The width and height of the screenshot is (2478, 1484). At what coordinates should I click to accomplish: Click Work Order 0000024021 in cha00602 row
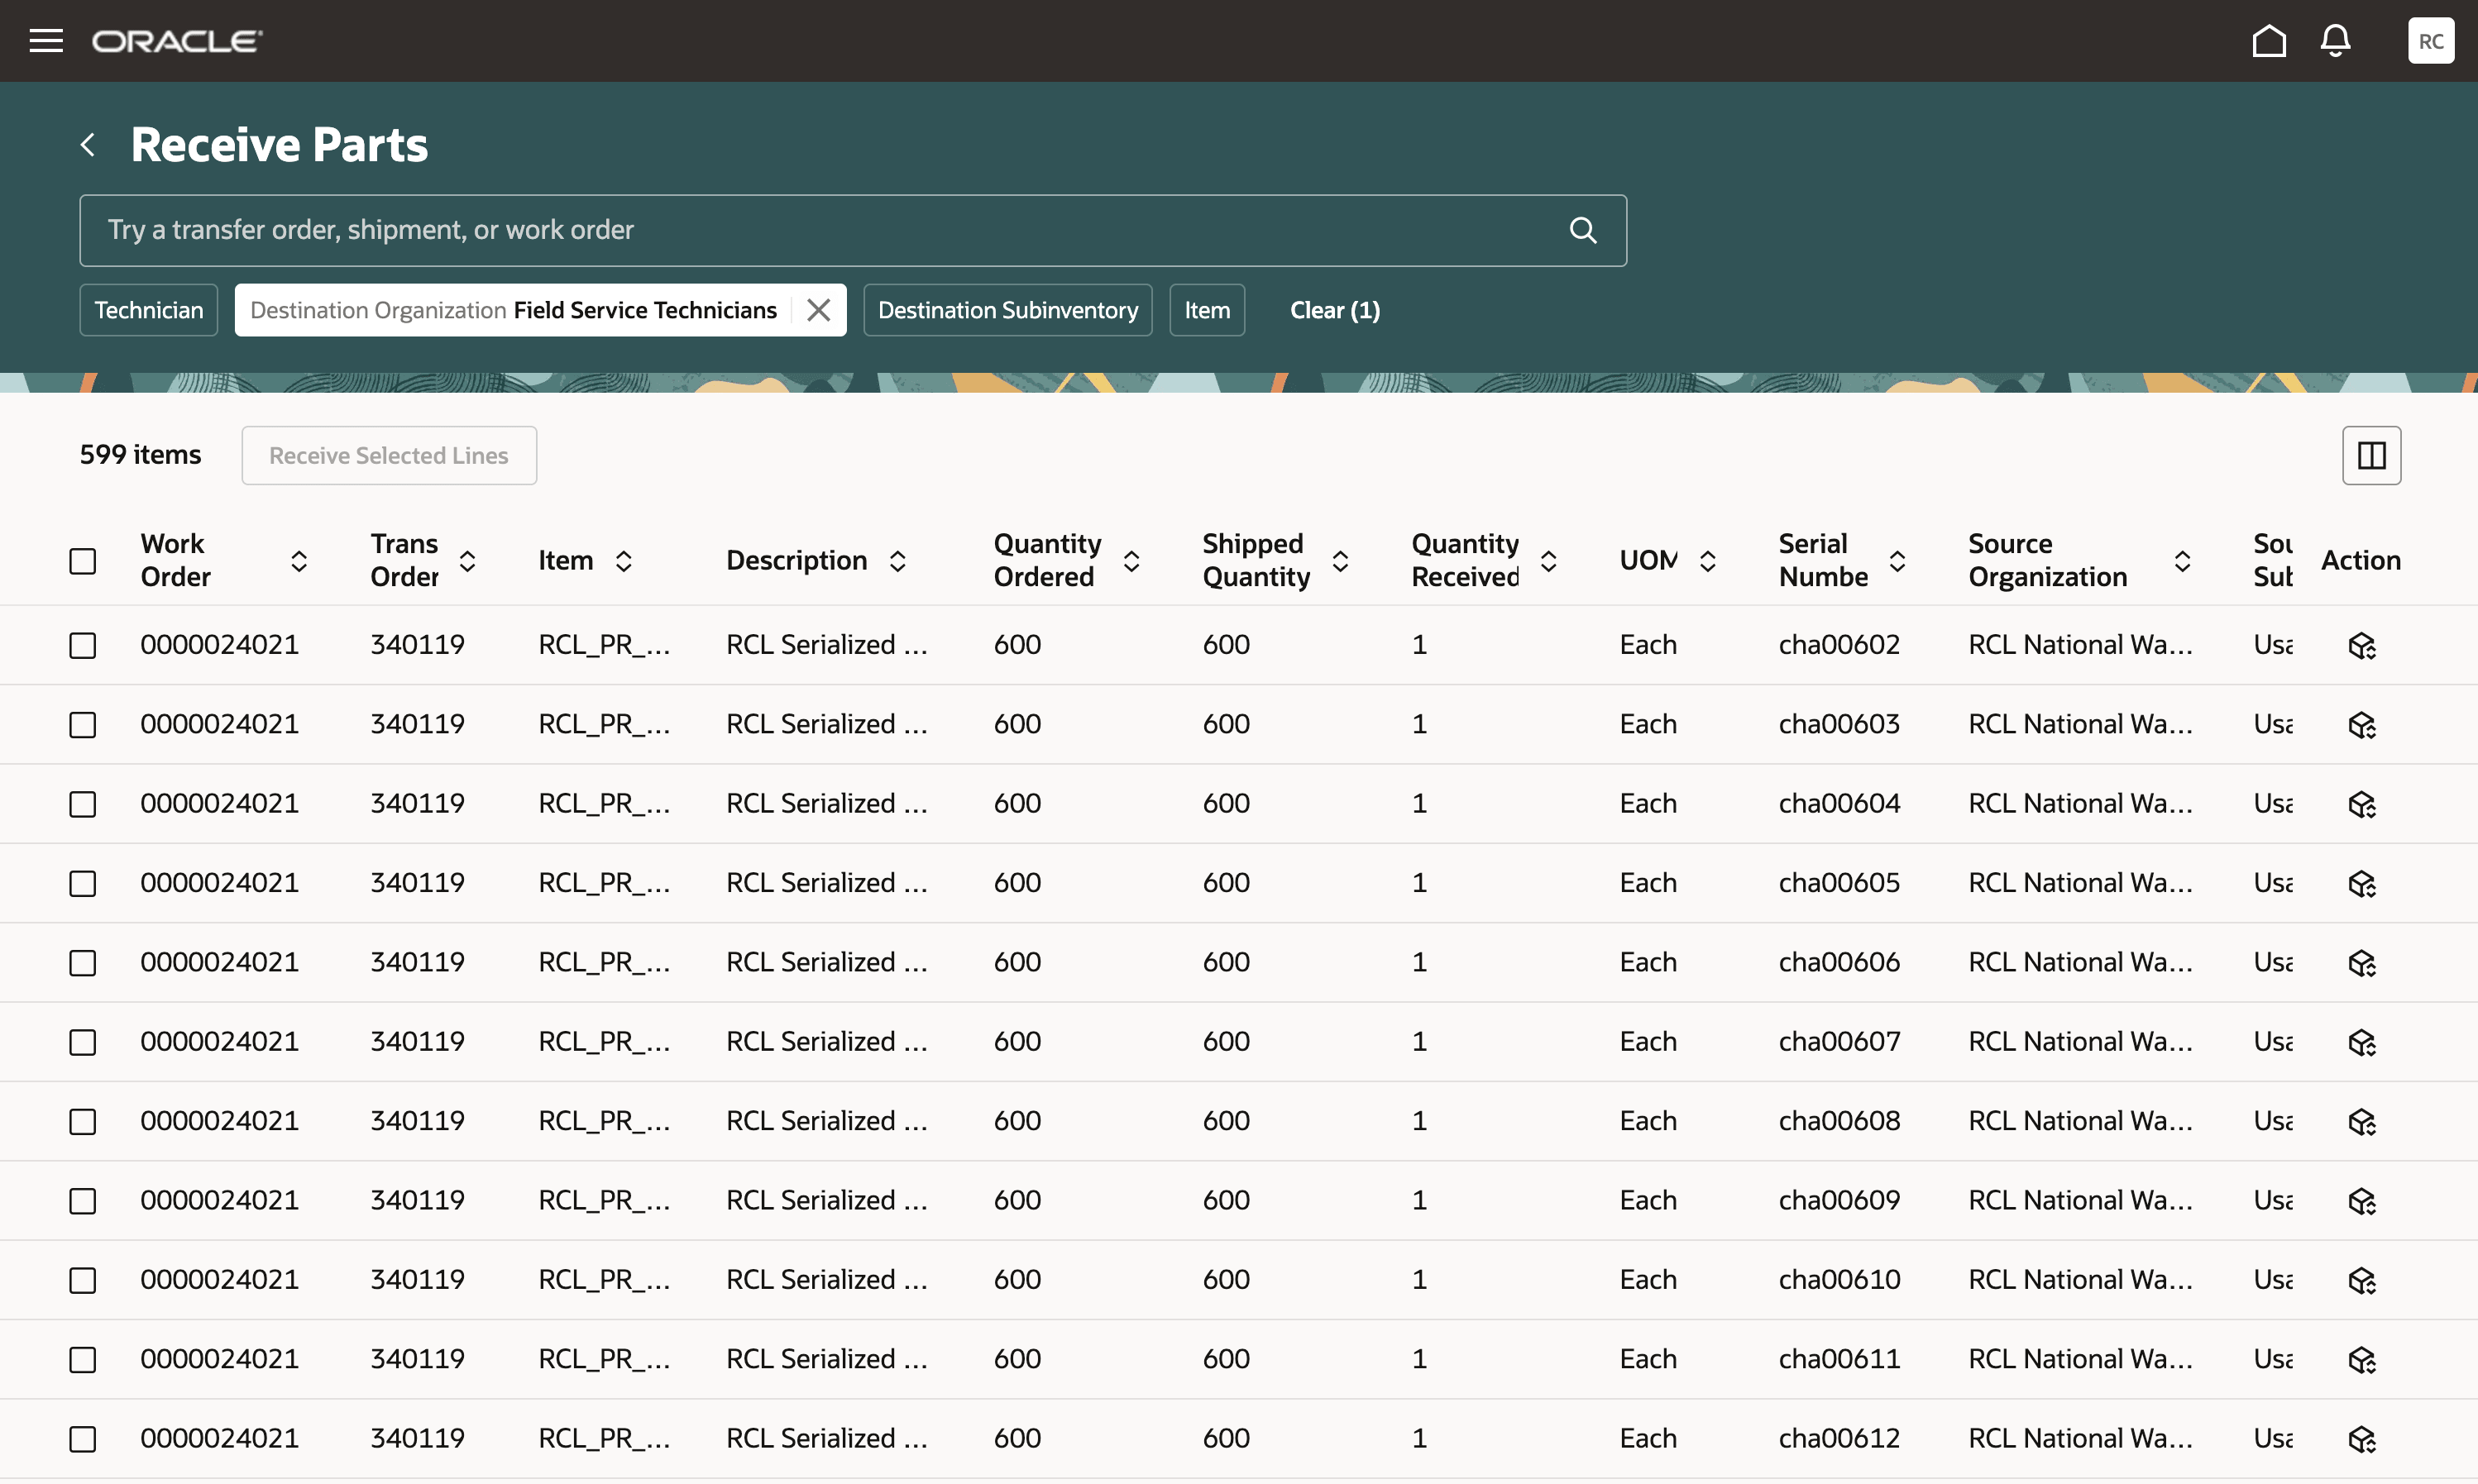pos(219,644)
